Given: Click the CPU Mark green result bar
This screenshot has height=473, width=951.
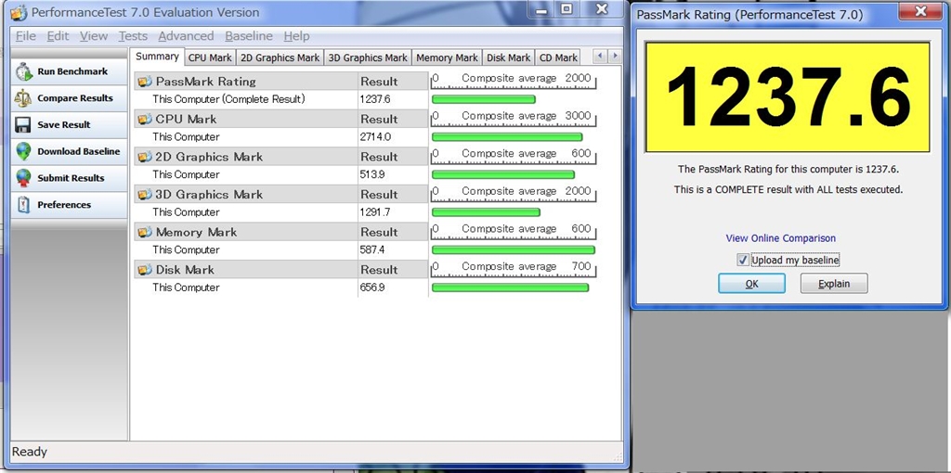Looking at the screenshot, I should click(x=507, y=137).
